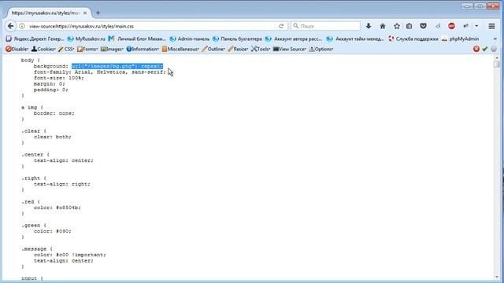Close the mynusakov.ru styles tab
The image size is (504, 283).
click(85, 13)
